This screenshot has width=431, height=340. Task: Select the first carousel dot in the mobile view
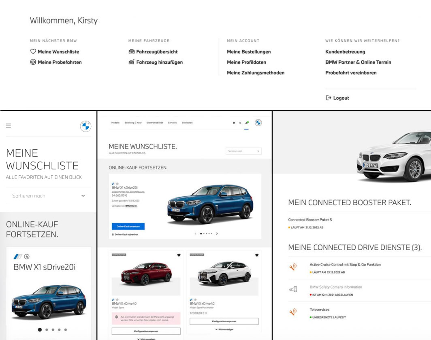40,329
